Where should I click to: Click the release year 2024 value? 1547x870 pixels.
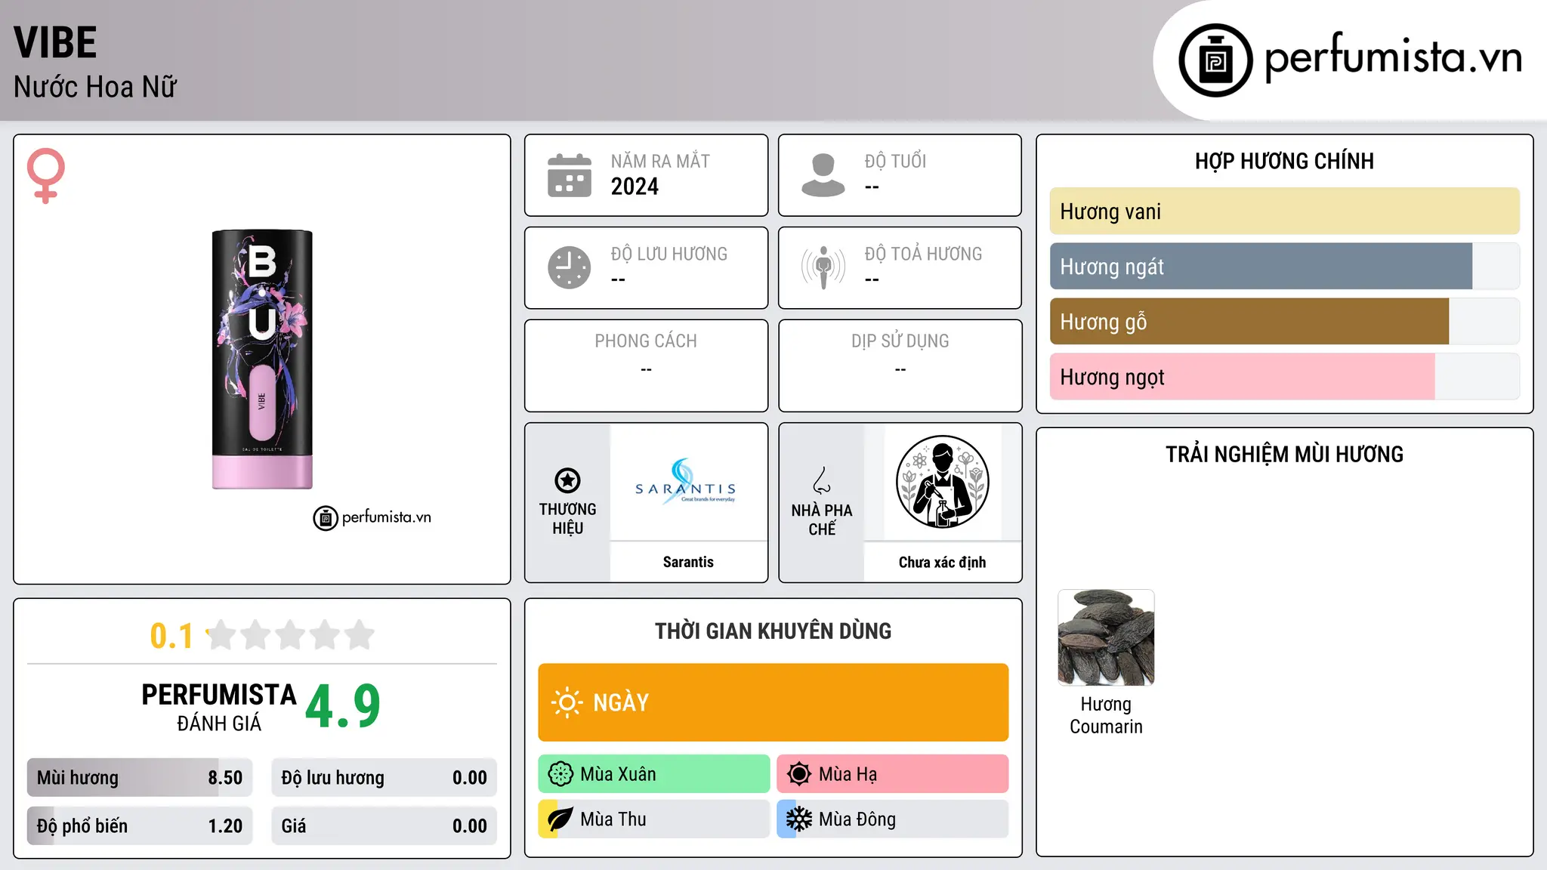click(635, 187)
